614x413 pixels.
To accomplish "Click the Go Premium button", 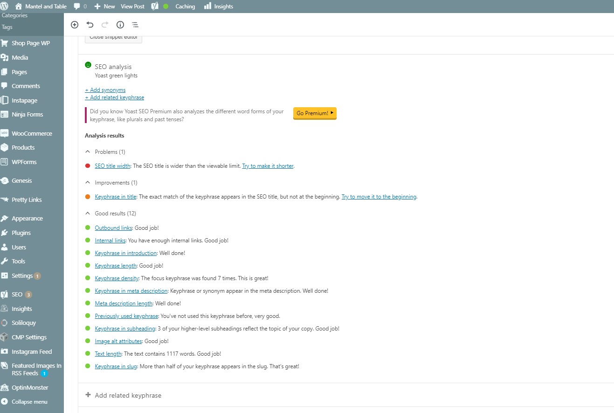I will coord(315,113).
